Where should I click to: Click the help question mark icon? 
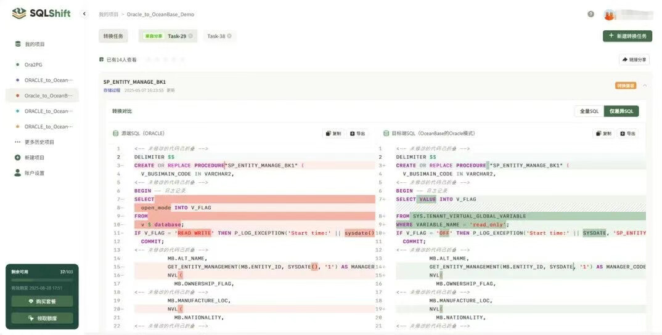point(590,14)
